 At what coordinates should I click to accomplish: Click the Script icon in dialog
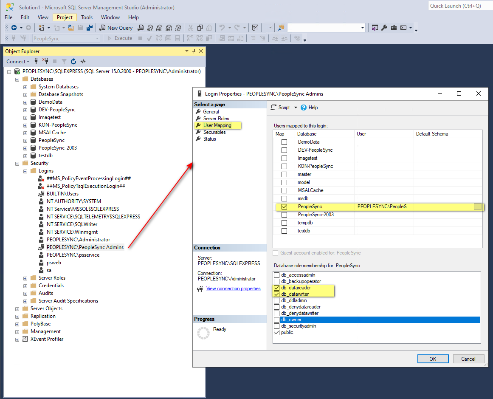(273, 108)
